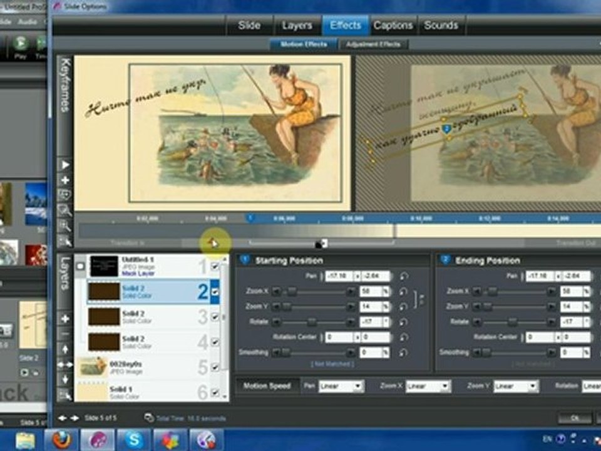Click the left-right arrows icon in Layers toolbar
601x451 pixels.
tap(64, 365)
